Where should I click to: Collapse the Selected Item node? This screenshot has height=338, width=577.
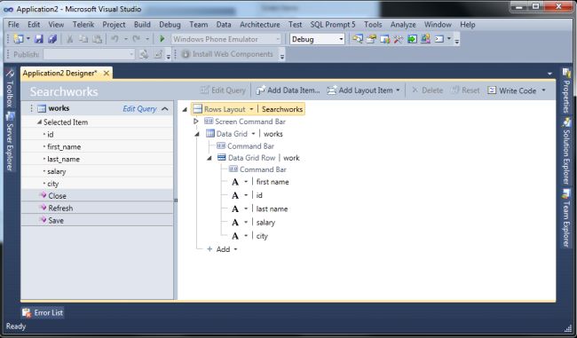pyautogui.click(x=39, y=122)
